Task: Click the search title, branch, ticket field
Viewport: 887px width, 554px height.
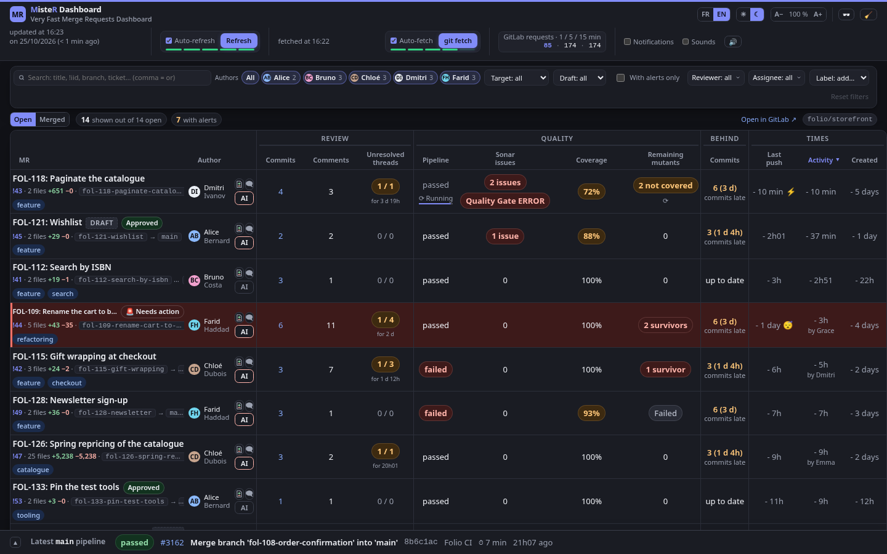Action: tap(112, 78)
